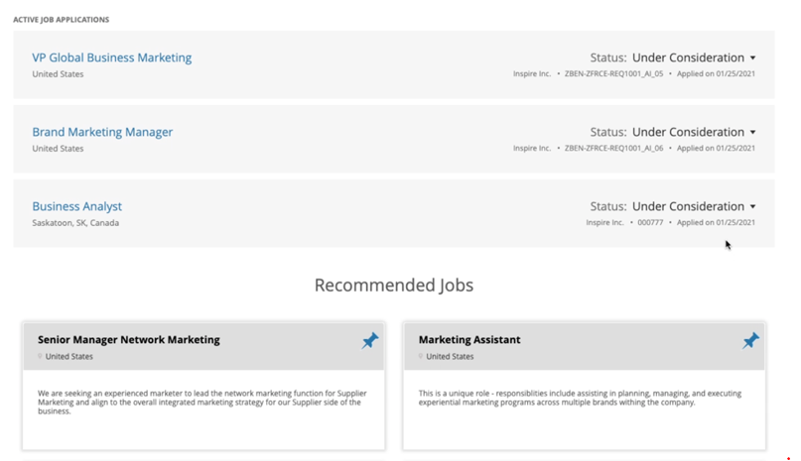Click requisition number 000777

click(650, 223)
